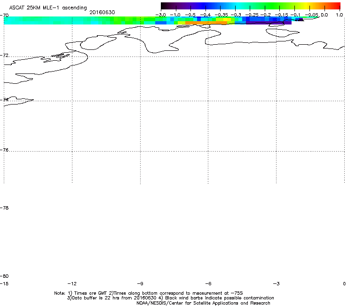Click the longitude label -12
The height and width of the screenshot is (306, 348).
coord(72,283)
